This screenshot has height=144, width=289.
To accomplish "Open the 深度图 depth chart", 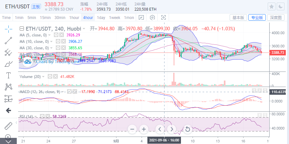I will [276, 17].
